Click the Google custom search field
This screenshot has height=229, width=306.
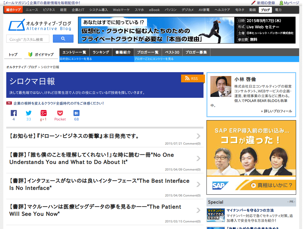(28, 39)
